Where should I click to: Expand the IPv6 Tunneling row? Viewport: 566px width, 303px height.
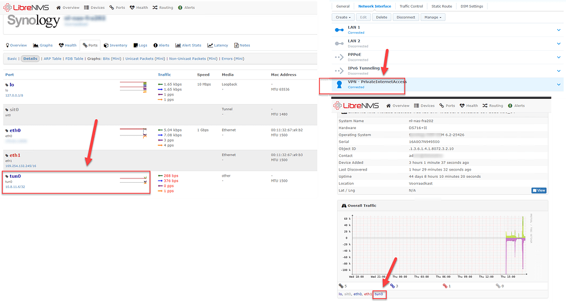pyautogui.click(x=558, y=71)
